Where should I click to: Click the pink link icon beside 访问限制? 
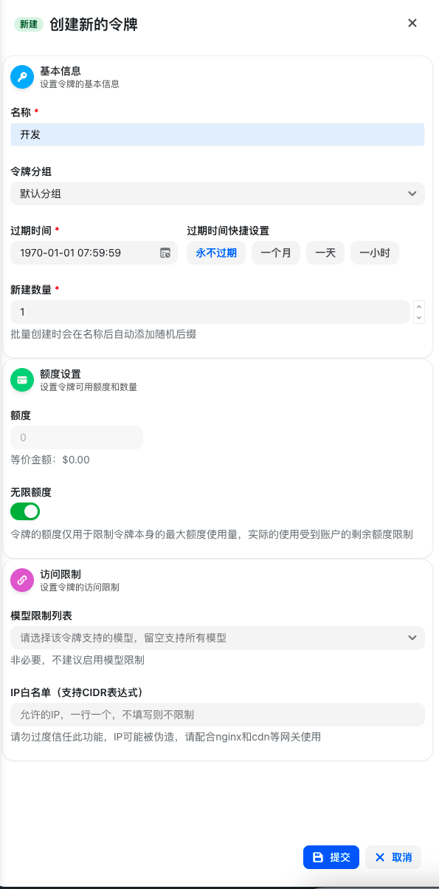pos(22,580)
